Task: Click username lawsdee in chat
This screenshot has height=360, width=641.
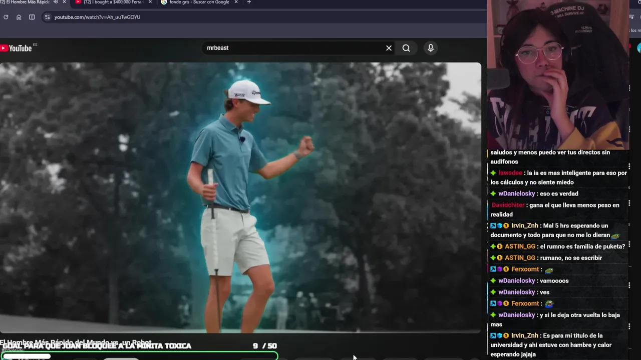Action: (x=510, y=173)
